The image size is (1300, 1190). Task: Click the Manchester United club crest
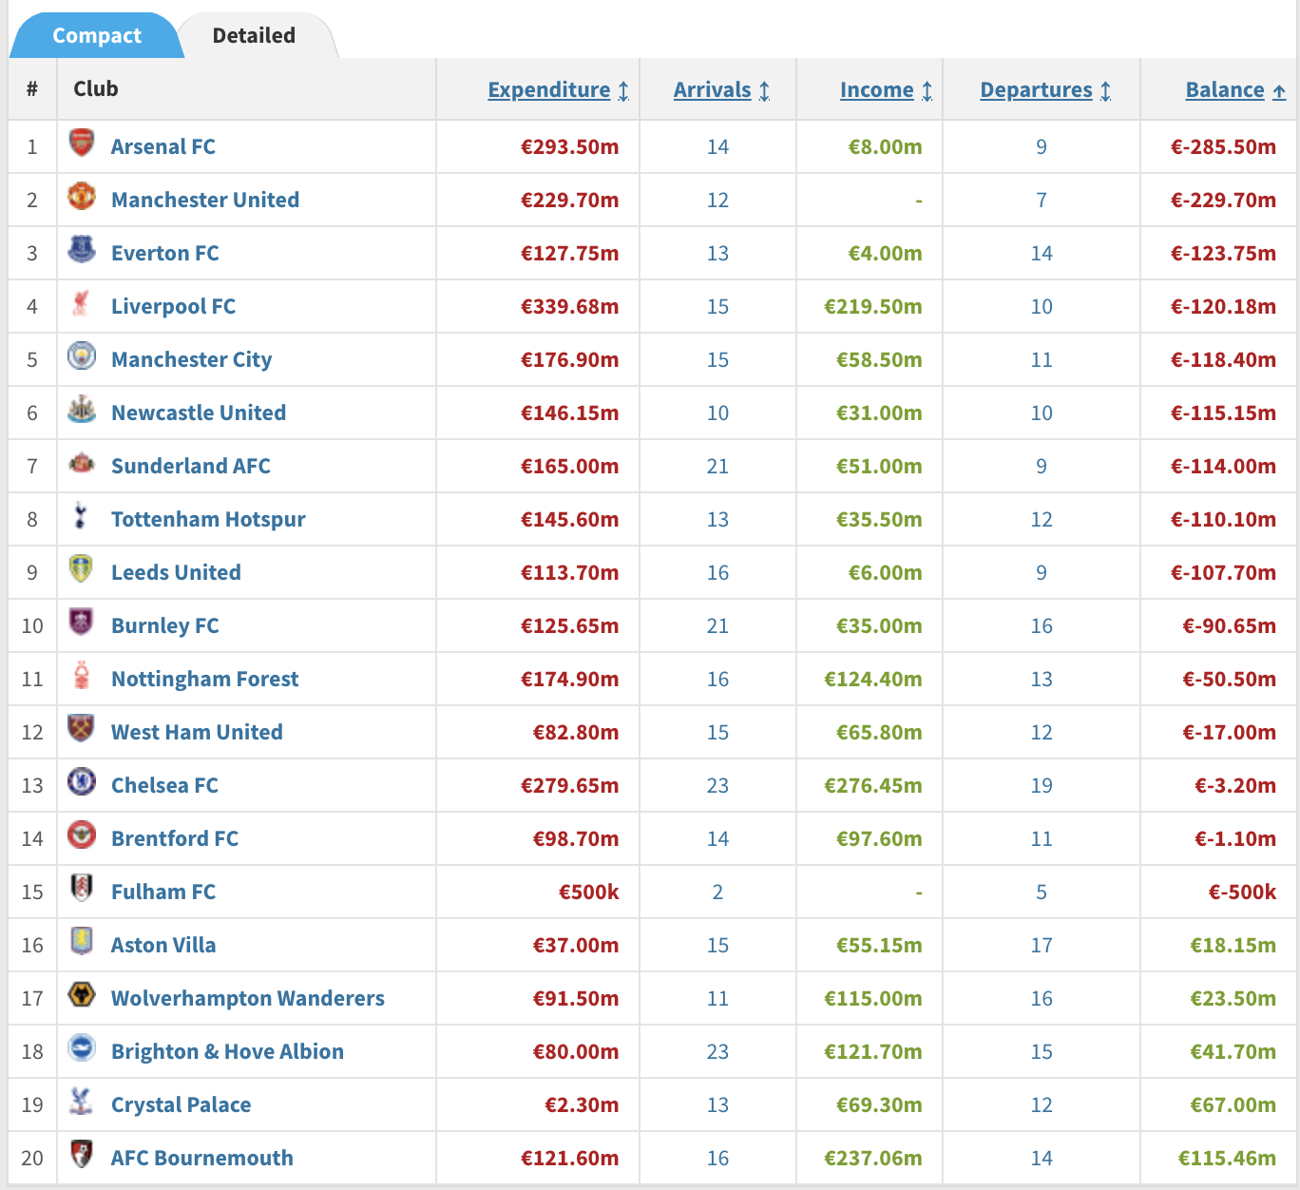coord(82,197)
